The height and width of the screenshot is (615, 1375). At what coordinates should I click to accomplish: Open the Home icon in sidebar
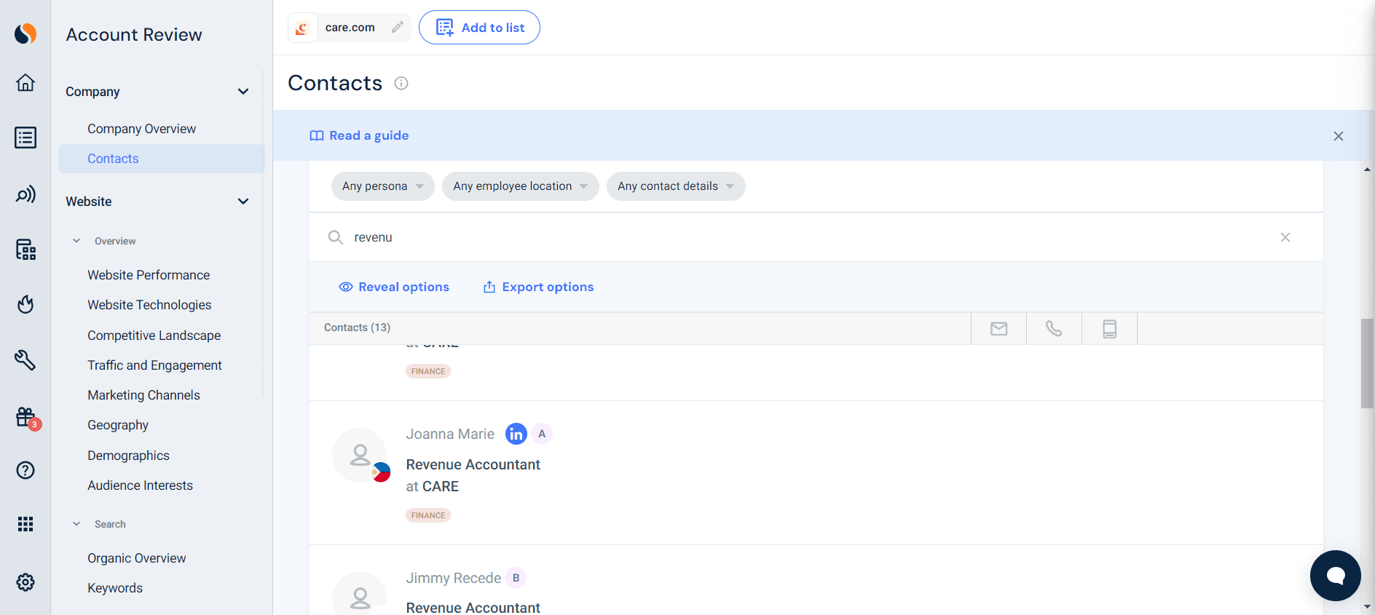pos(25,82)
